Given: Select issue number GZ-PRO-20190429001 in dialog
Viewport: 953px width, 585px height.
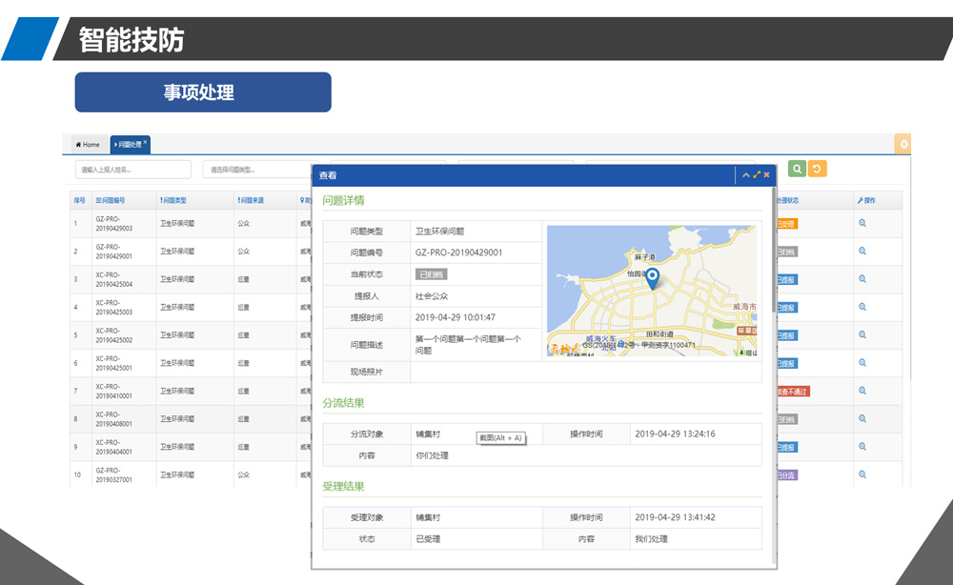Looking at the screenshot, I should pyautogui.click(x=459, y=252).
